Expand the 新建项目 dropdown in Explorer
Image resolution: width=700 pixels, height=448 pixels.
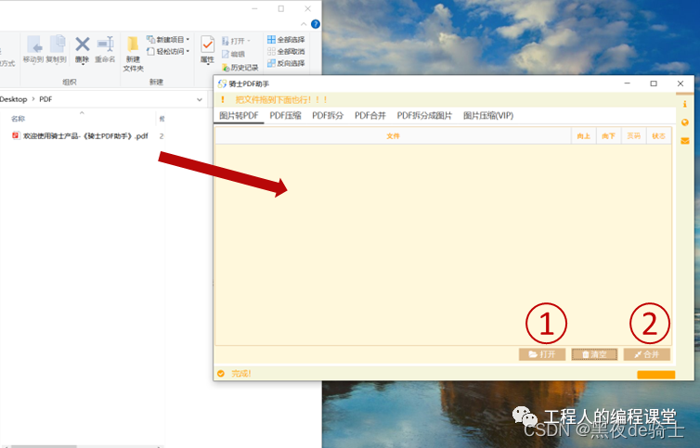[x=188, y=39]
